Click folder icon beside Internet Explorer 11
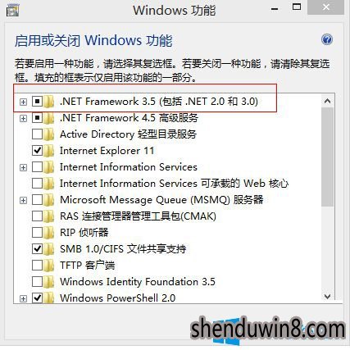This screenshot has width=350, height=350. (48, 151)
